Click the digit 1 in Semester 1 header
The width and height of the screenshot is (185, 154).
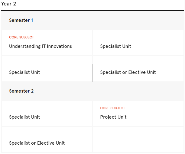pos(32,20)
